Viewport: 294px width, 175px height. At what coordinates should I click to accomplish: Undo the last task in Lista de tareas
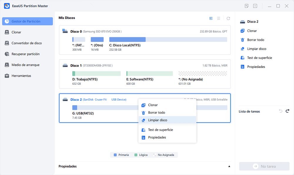click(x=280, y=111)
